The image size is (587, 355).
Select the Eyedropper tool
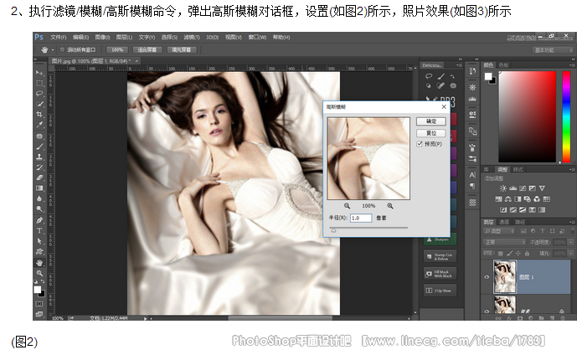click(x=39, y=125)
